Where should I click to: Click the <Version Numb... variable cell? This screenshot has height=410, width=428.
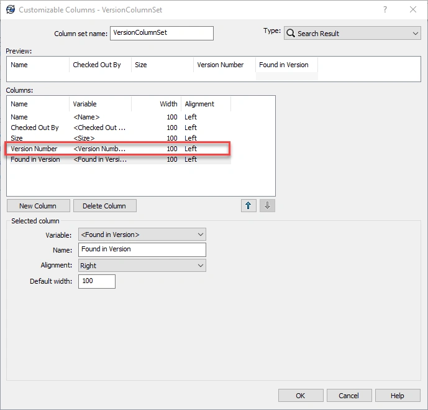coord(99,149)
